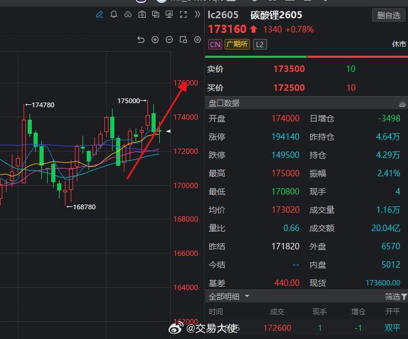
Task: Click the 休市 market status label
Action: click(399, 44)
